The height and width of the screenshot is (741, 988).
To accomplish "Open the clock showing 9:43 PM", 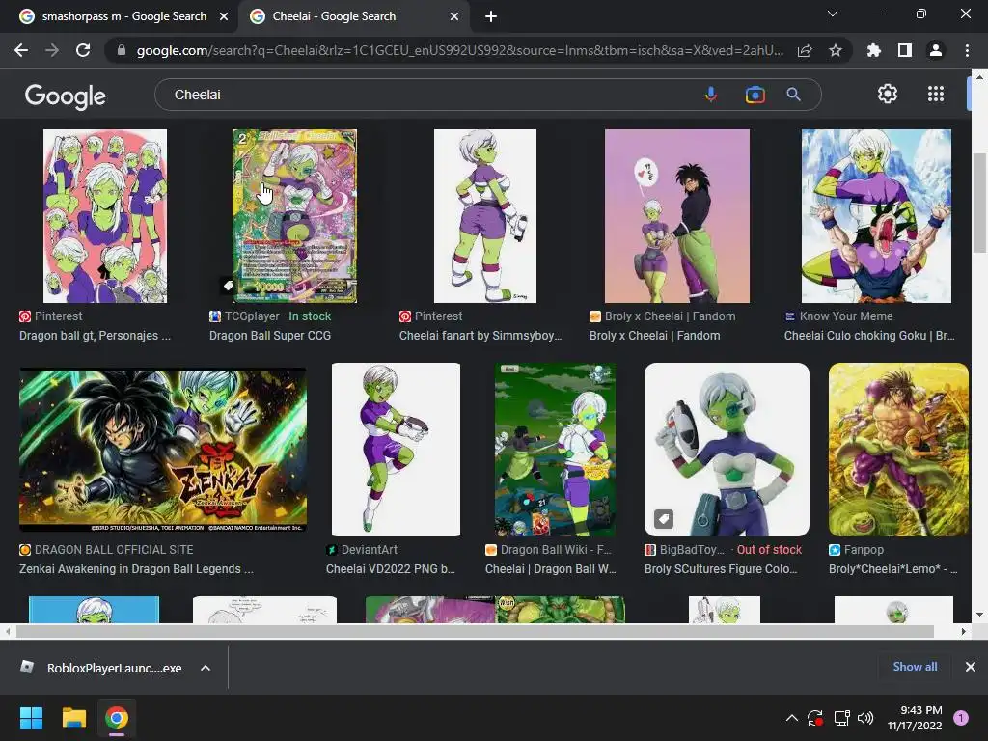I will point(915,718).
